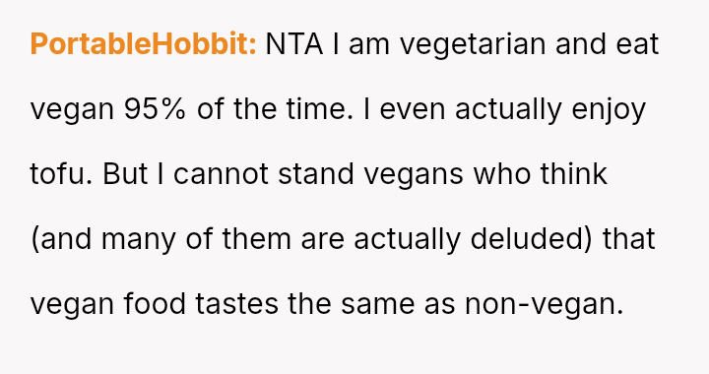
Task: Click the word tastes
Action: pos(236,304)
